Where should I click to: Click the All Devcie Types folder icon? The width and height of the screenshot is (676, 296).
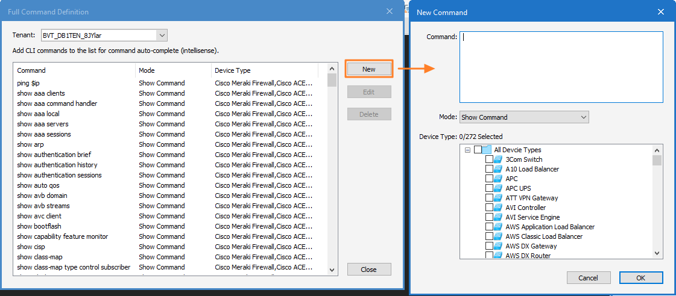tap(487, 150)
